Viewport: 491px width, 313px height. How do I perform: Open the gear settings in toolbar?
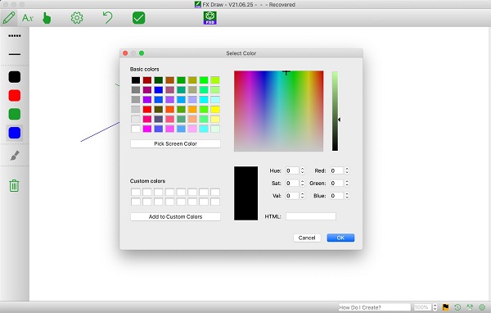(77, 18)
